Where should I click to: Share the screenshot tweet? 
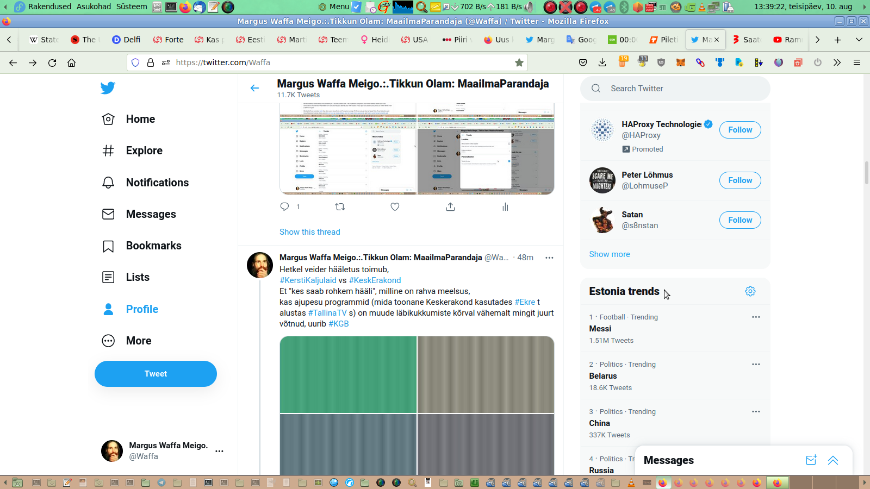pos(450,206)
